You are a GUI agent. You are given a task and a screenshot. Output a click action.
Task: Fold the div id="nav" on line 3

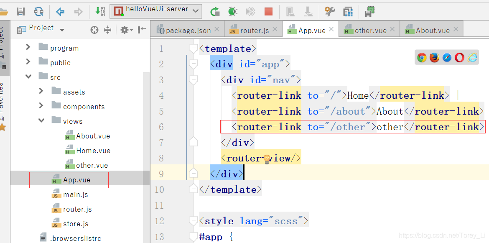click(x=194, y=80)
